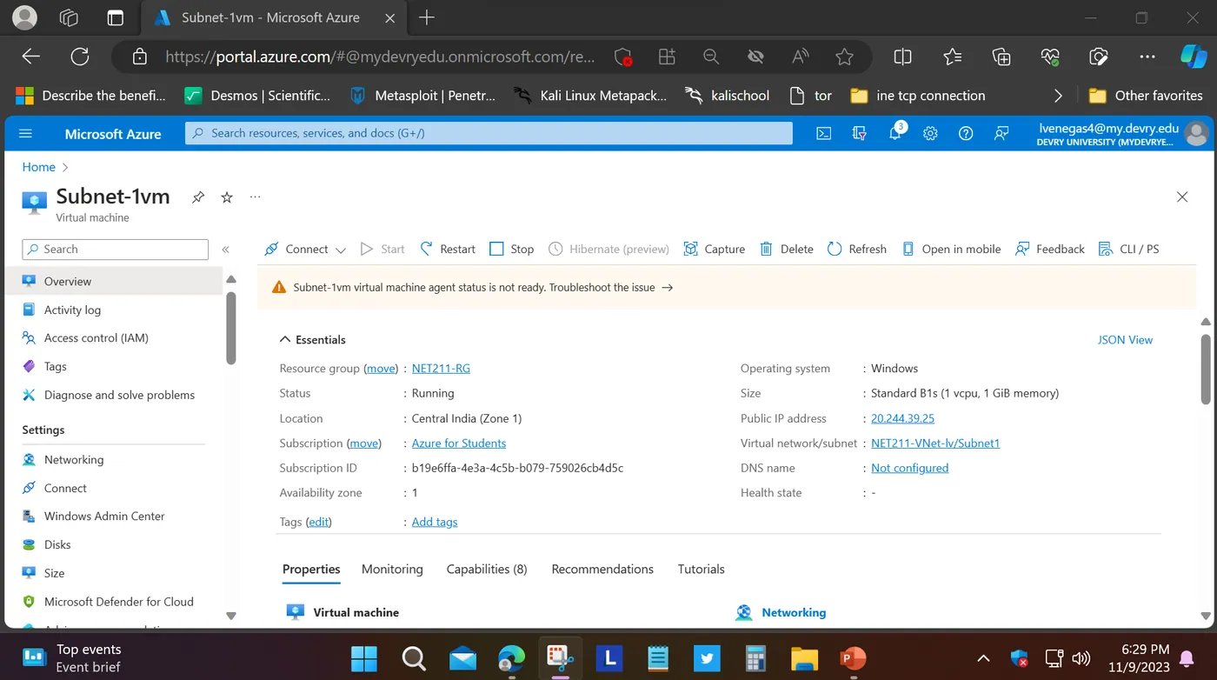Click Troubleshoot the issue warning banner
The height and width of the screenshot is (680, 1217).
[611, 287]
